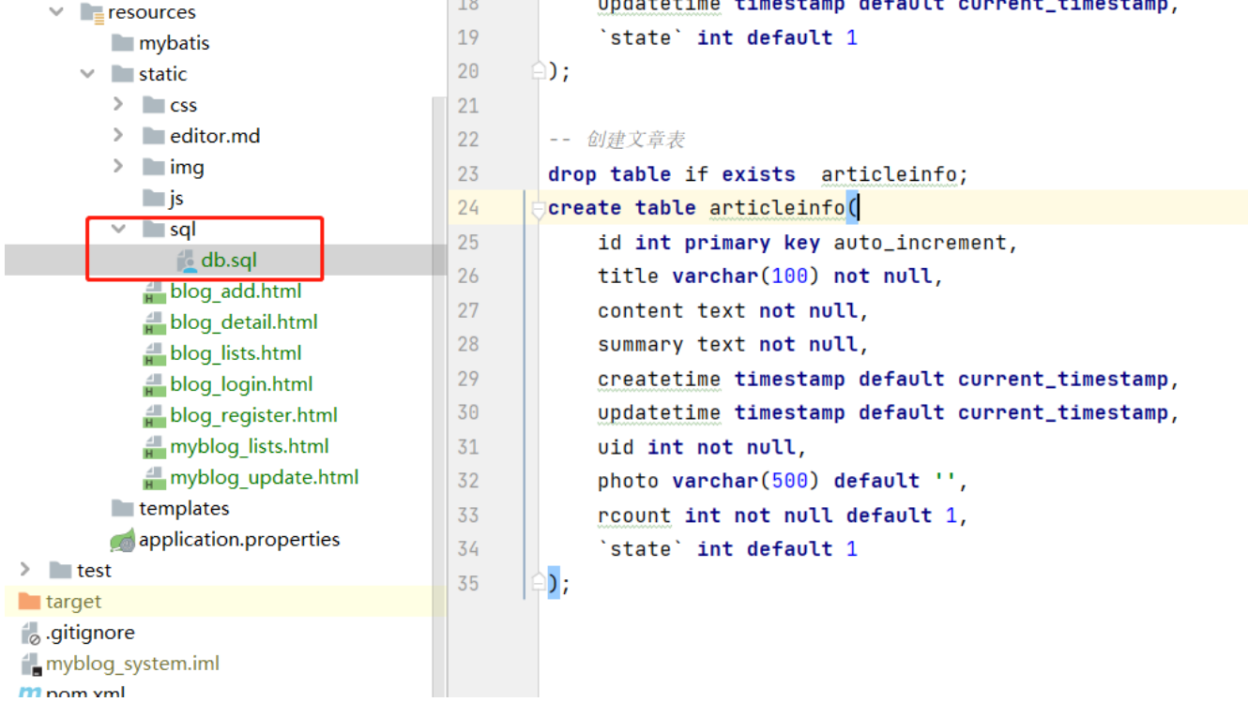1248x702 pixels.
Task: Open the db.sql file
Action: 229,261
